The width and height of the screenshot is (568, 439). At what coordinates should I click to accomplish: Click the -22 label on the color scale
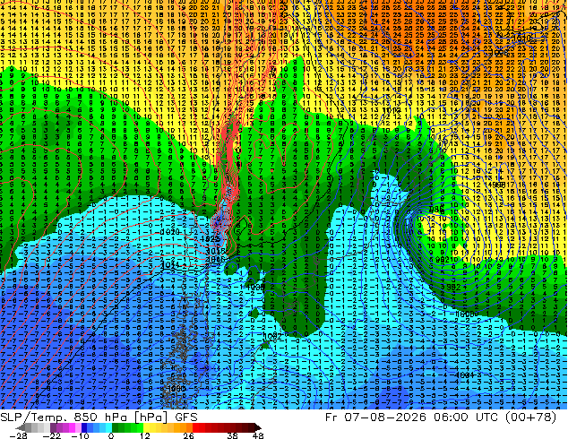(x=52, y=435)
